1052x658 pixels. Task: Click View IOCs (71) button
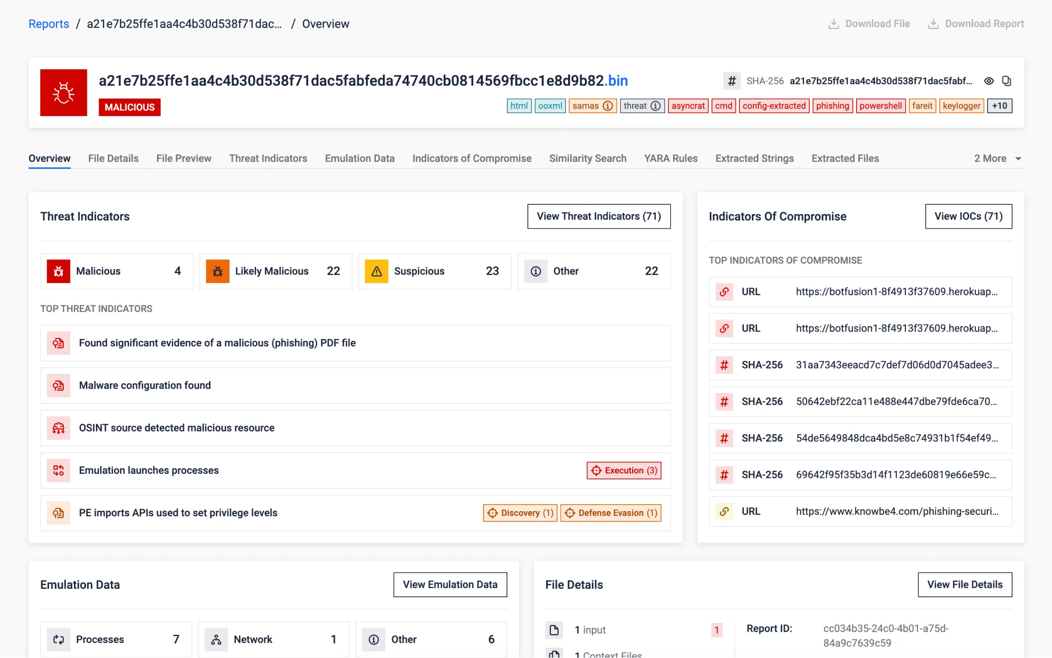[968, 216]
